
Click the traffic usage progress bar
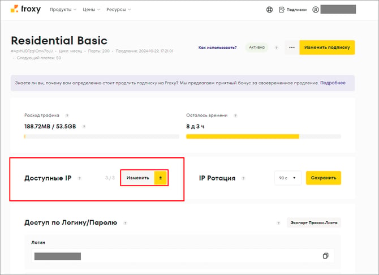[102, 137]
